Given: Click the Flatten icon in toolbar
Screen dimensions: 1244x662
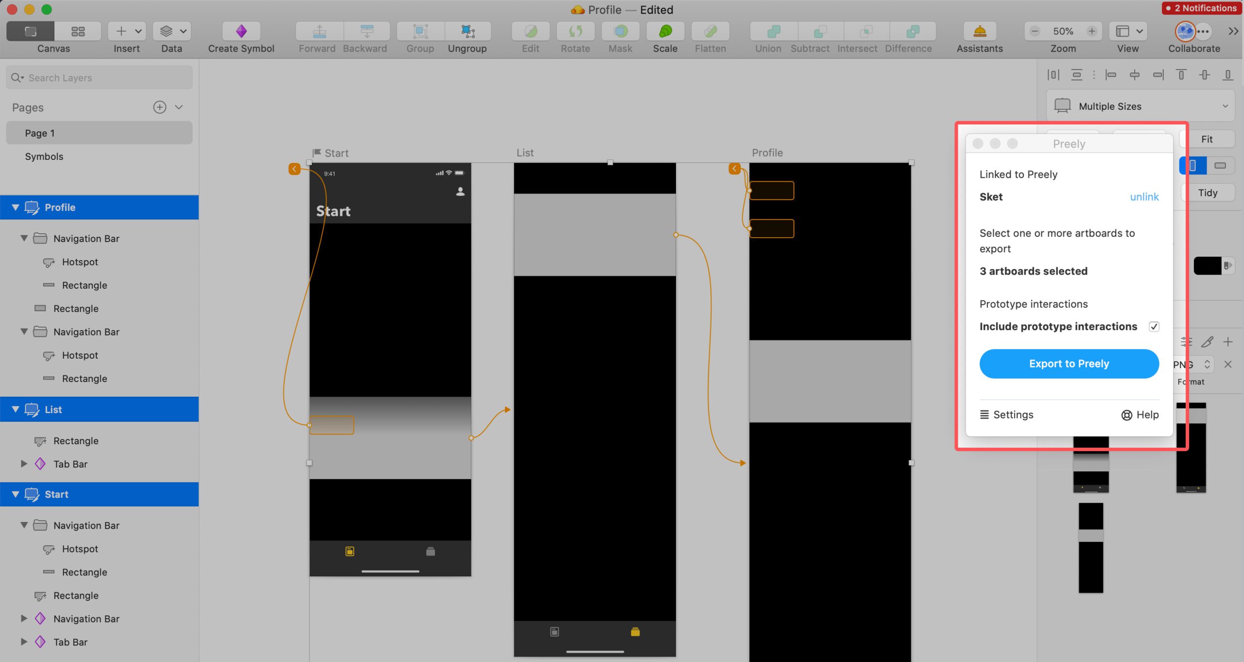Looking at the screenshot, I should (x=711, y=31).
